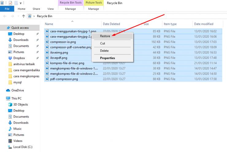
Task: Open Pictures under Quick access
Action: (19, 52)
